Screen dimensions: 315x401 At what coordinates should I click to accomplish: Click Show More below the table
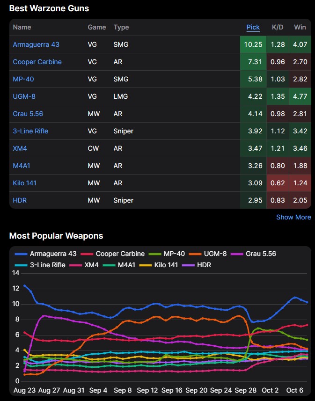(x=293, y=217)
